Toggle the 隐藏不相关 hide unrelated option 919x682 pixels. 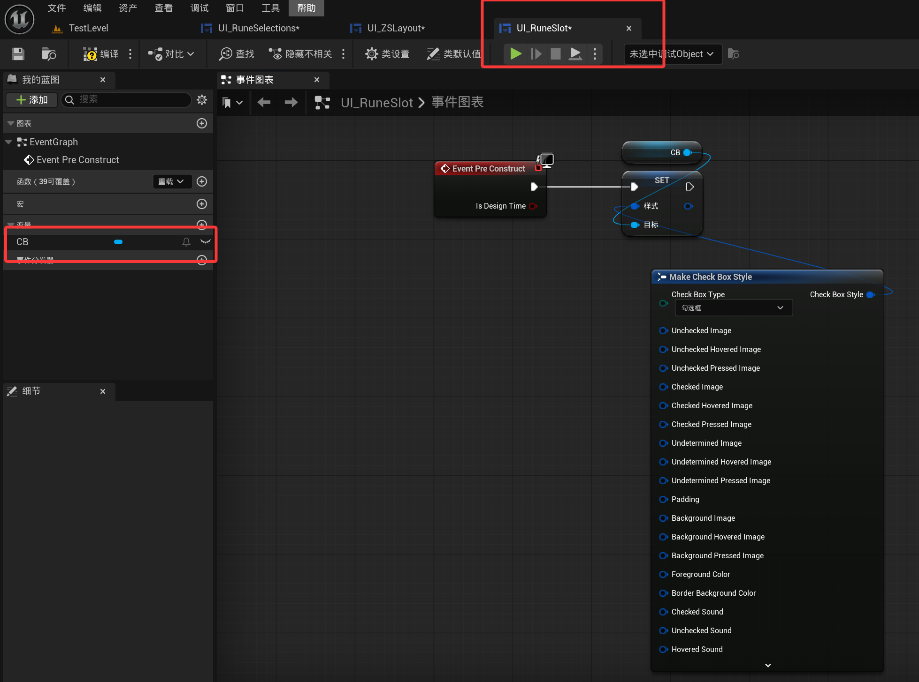pos(300,54)
